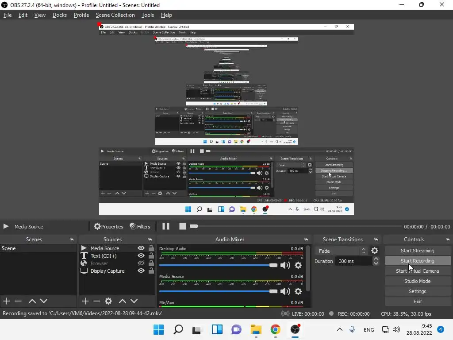Pop out the Scenes dock
The height and width of the screenshot is (340, 453).
click(72, 240)
